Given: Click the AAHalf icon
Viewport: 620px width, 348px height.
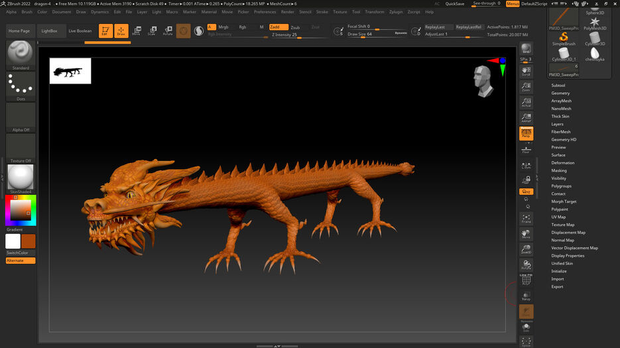Looking at the screenshot, I should [x=526, y=118].
